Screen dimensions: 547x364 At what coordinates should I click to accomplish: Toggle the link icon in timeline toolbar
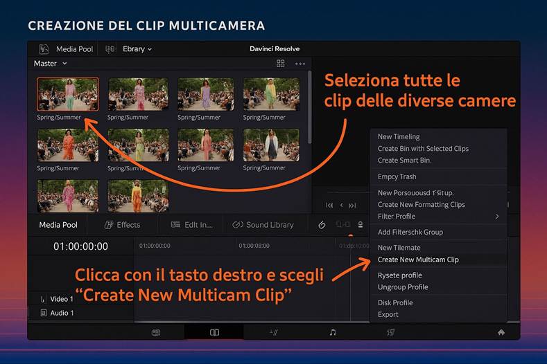[322, 225]
